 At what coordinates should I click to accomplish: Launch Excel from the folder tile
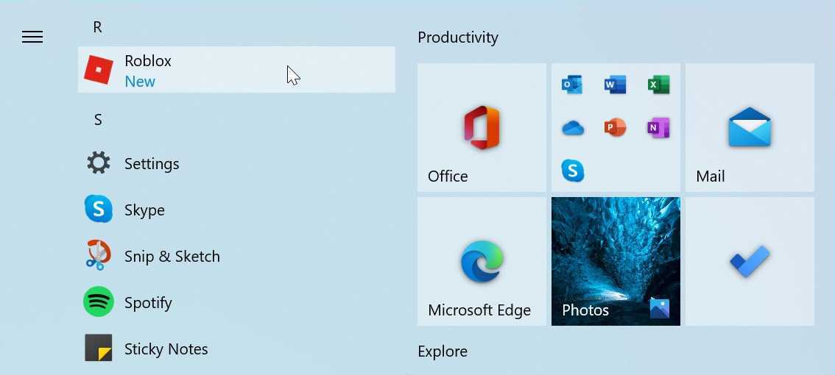click(658, 85)
